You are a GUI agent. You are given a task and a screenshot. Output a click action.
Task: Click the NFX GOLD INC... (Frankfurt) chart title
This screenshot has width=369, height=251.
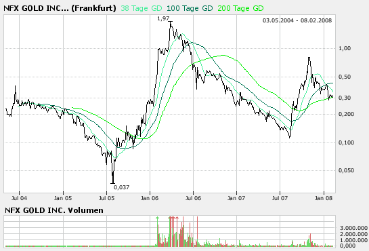tap(60, 9)
